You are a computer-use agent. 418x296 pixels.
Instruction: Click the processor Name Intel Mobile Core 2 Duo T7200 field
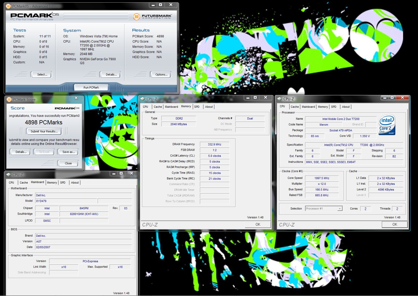[341, 119]
